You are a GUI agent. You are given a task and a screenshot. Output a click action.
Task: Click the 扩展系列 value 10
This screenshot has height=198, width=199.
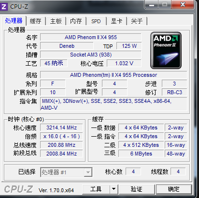click(53, 92)
